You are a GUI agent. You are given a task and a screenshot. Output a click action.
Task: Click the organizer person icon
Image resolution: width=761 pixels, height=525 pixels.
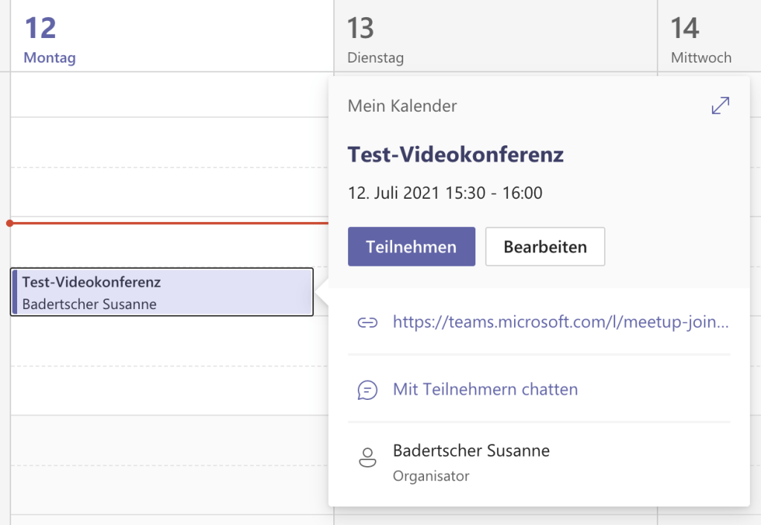367,457
